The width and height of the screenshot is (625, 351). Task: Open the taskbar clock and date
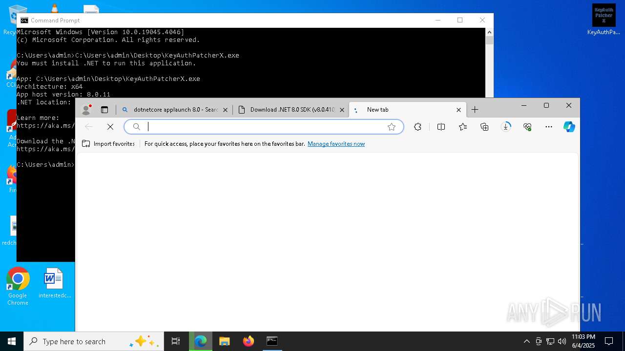click(583, 341)
